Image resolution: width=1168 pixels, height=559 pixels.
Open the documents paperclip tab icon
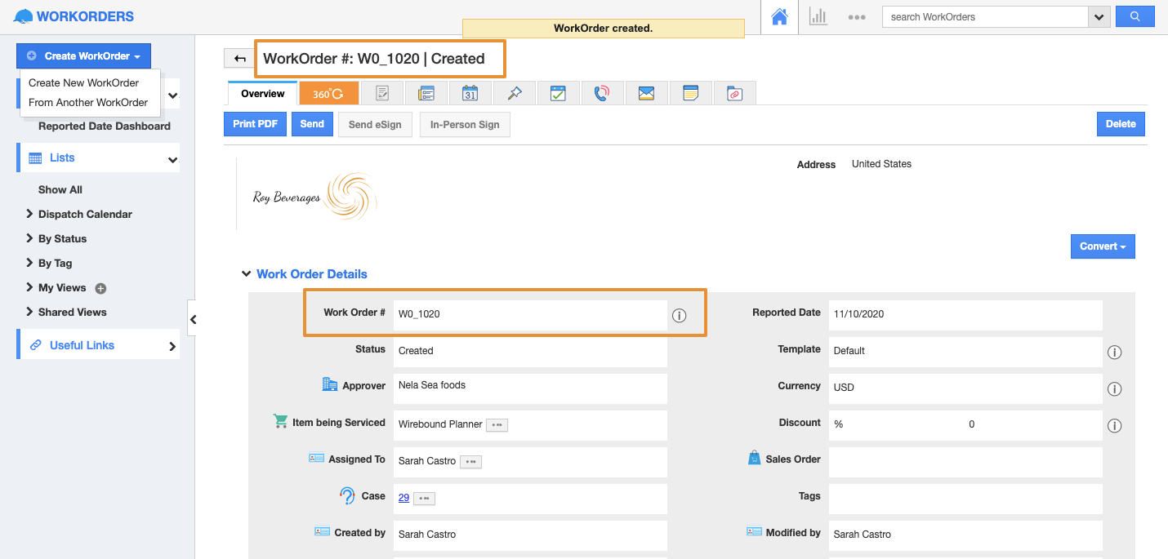pyautogui.click(x=734, y=94)
